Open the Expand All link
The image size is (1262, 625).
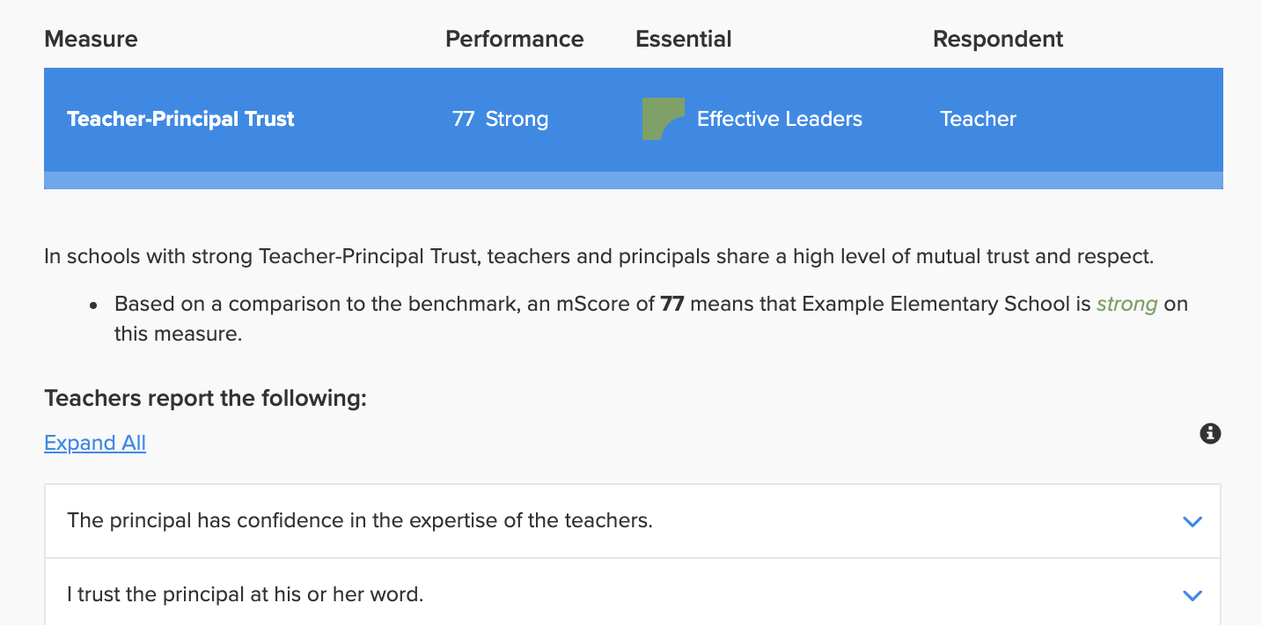pyautogui.click(x=95, y=443)
